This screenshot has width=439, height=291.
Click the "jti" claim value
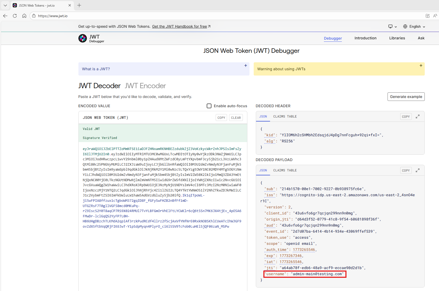pyautogui.click(x=322, y=268)
